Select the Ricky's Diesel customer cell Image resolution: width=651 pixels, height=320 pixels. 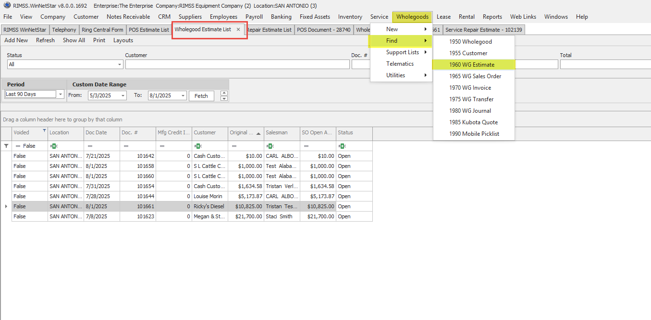tap(210, 206)
